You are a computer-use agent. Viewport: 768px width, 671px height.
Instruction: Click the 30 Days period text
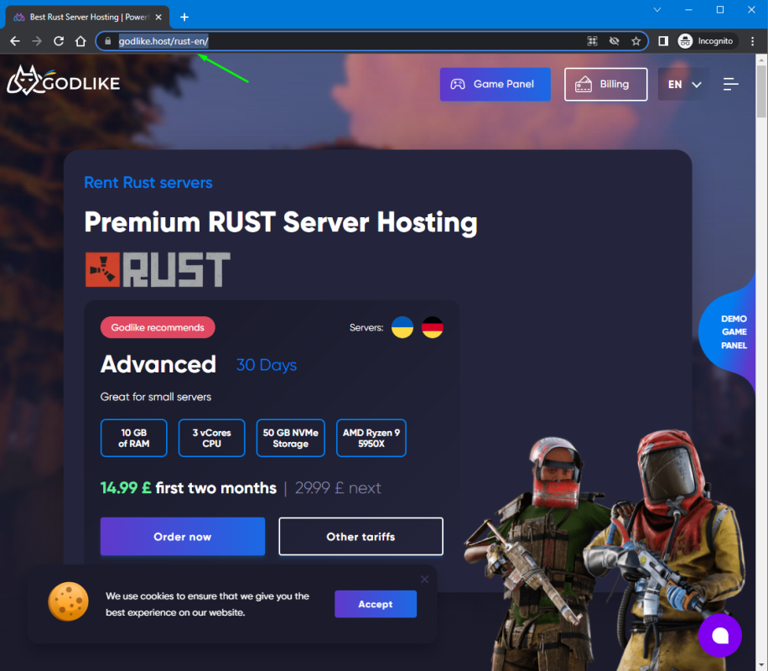[x=267, y=365]
